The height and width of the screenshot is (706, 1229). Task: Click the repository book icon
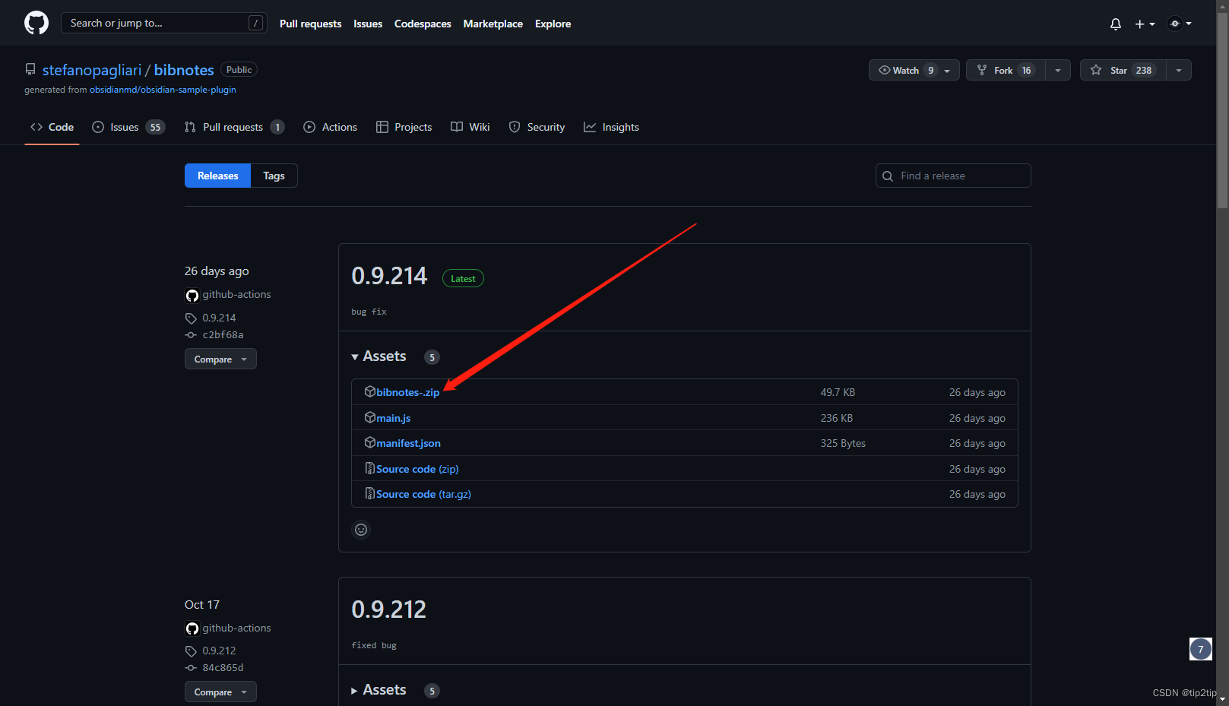30,69
